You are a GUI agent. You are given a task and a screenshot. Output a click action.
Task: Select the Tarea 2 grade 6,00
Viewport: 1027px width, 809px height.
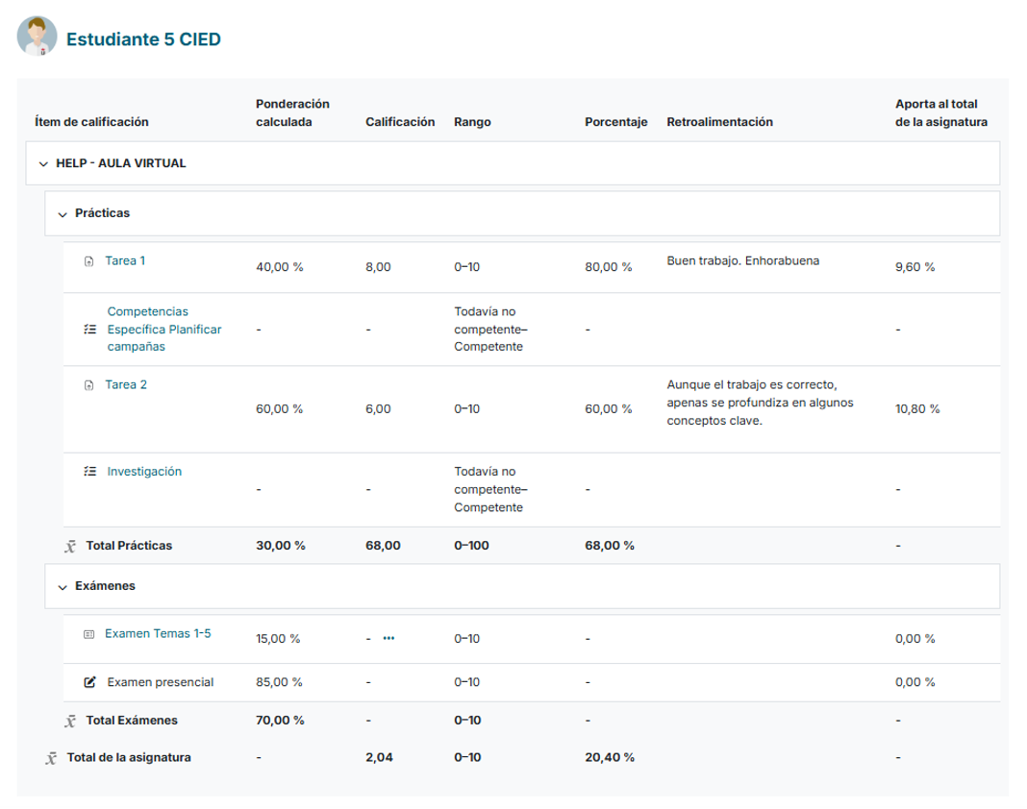click(378, 409)
